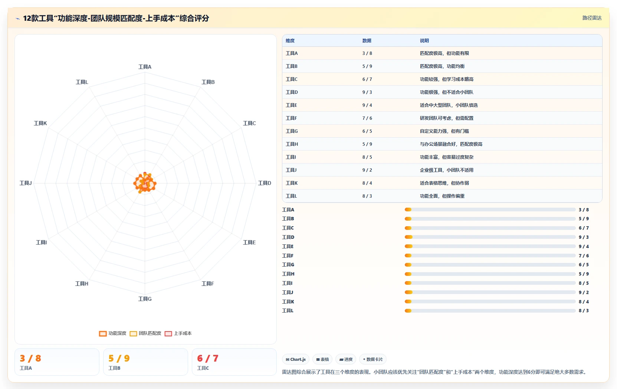The width and height of the screenshot is (617, 389).
Task: Click the 工具I progress bar
Action: pyautogui.click(x=490, y=283)
